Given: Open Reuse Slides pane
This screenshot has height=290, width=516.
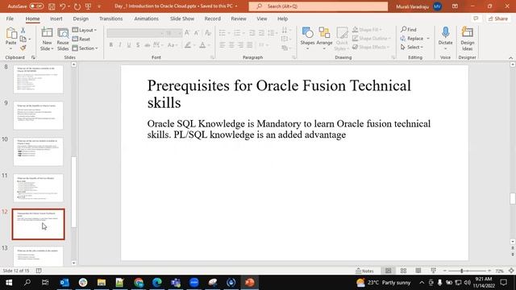Looking at the screenshot, I should [x=63, y=39].
